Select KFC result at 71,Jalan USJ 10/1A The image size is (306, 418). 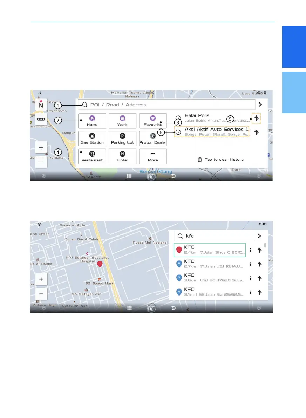pos(210,264)
